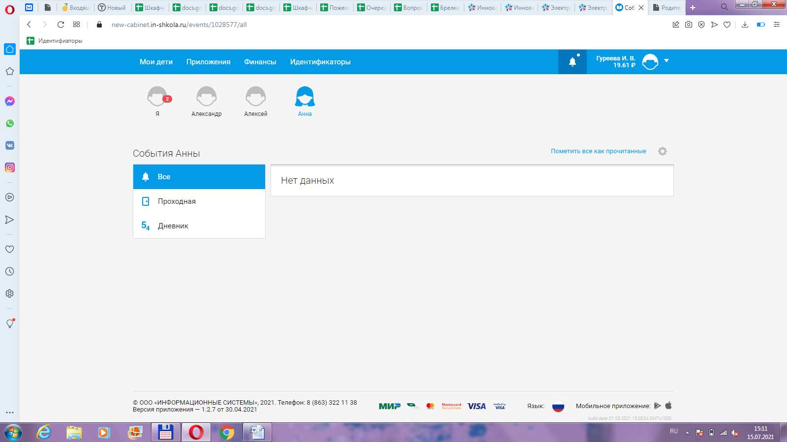787x442 pixels.
Task: Open the Apple App Store app link
Action: tap(668, 405)
